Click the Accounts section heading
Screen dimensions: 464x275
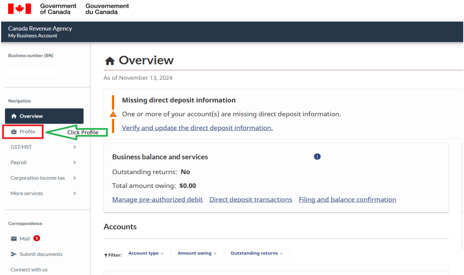(120, 227)
